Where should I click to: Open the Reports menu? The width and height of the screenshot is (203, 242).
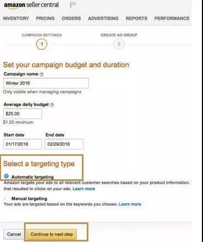pyautogui.click(x=136, y=19)
